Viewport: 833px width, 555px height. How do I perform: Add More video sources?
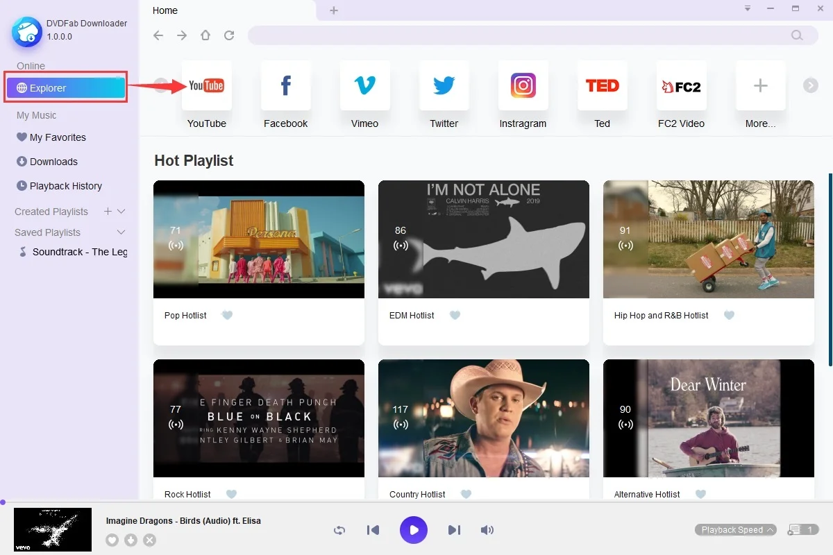(760, 85)
